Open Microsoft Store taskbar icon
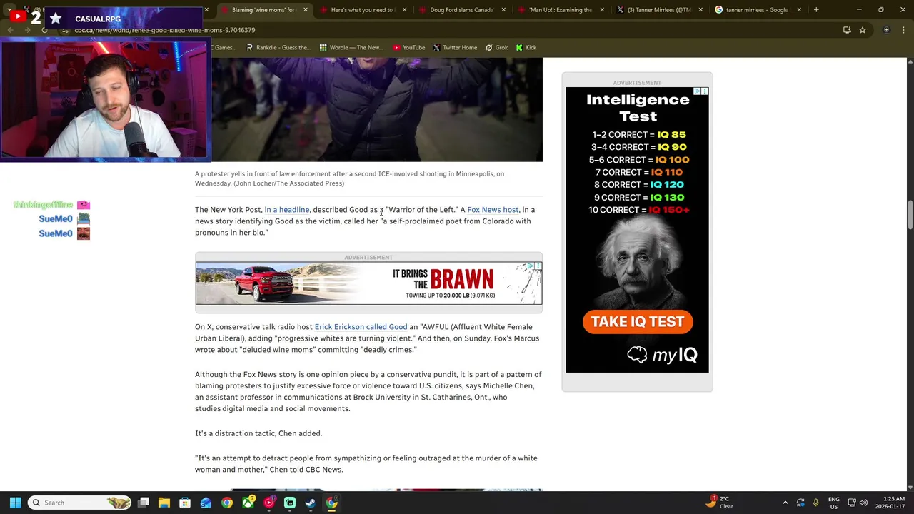The height and width of the screenshot is (514, 914). 185,503
